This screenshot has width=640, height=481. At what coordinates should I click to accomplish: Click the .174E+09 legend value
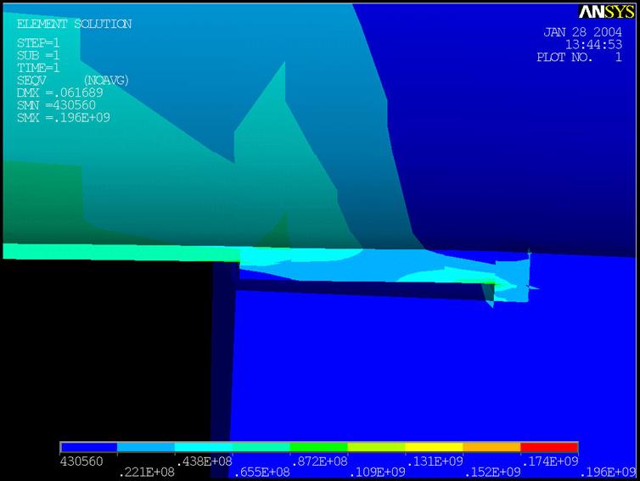click(x=550, y=461)
